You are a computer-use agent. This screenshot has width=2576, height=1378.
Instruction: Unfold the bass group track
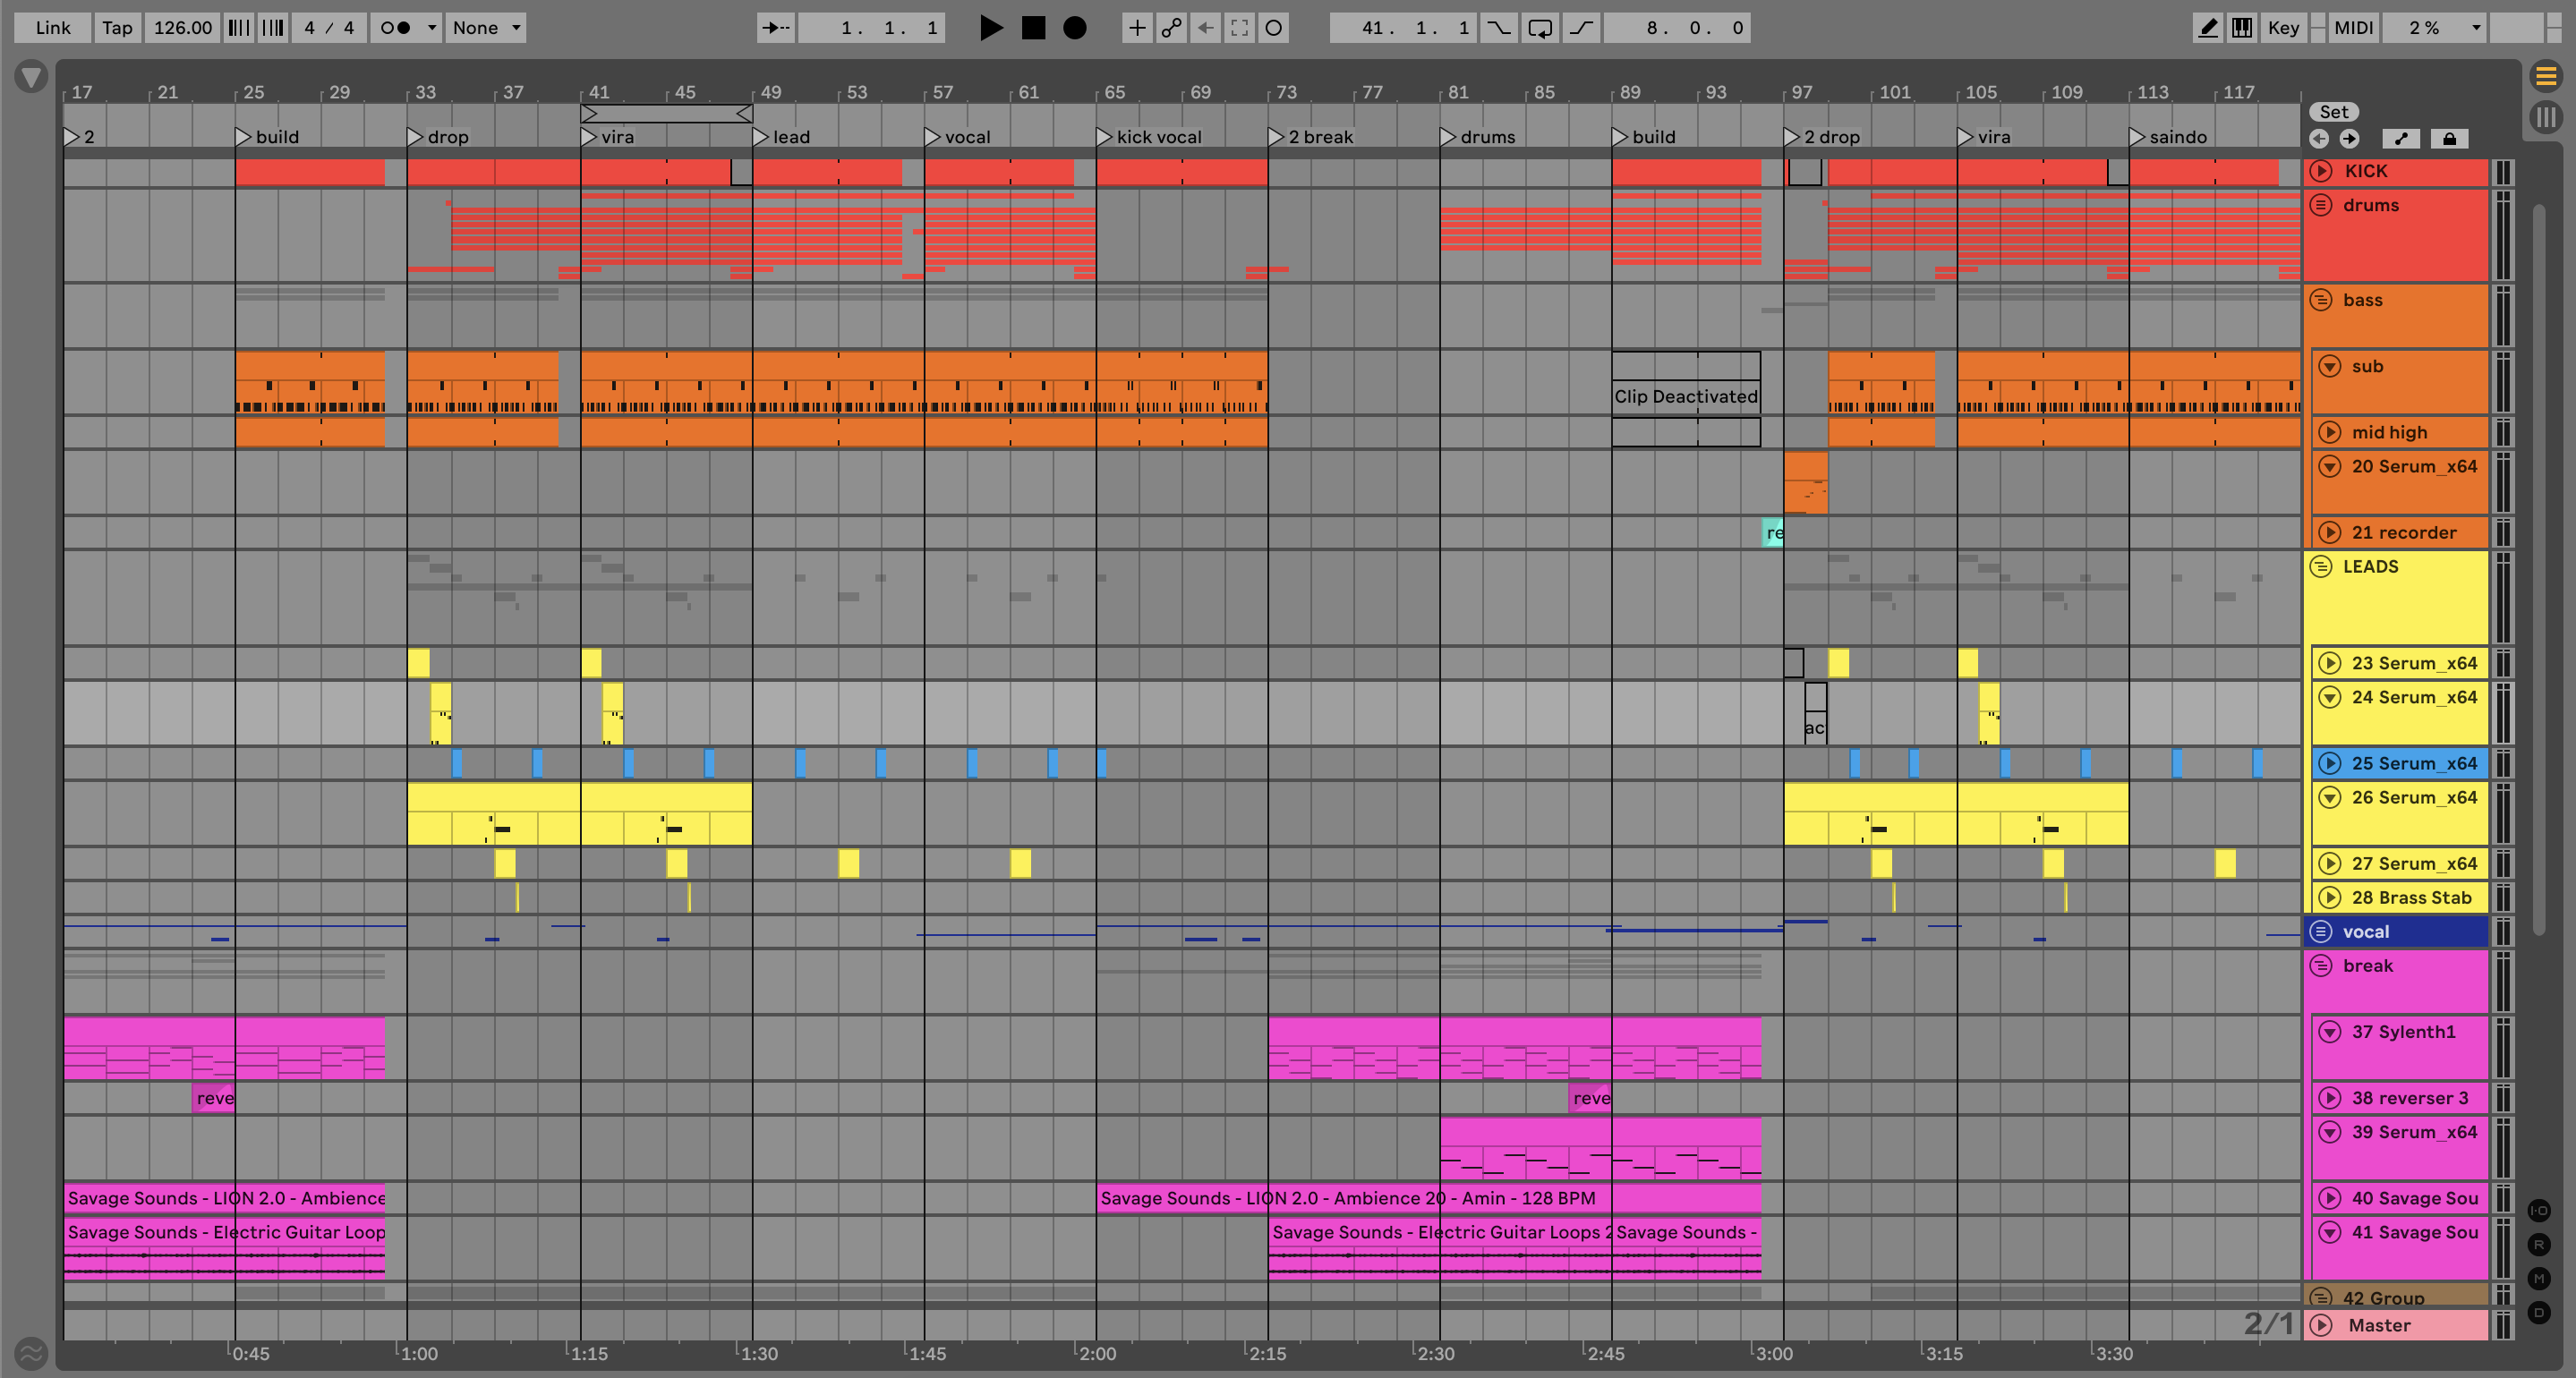point(2321,300)
